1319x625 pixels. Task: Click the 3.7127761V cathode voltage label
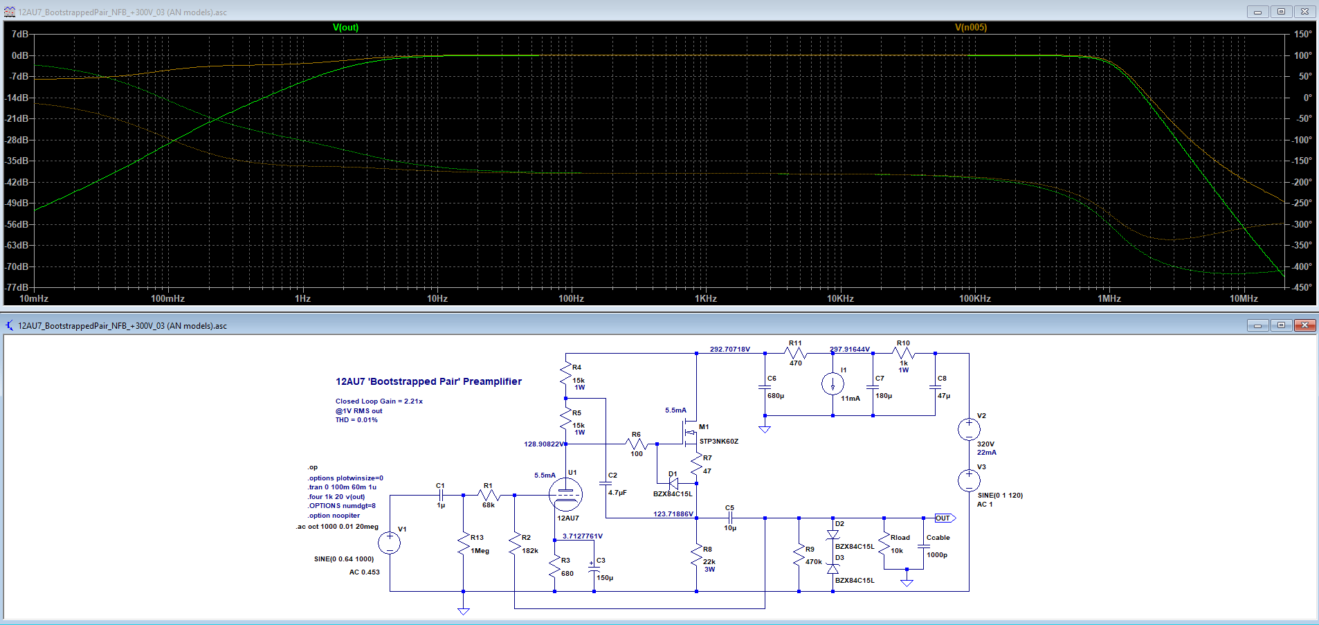583,536
